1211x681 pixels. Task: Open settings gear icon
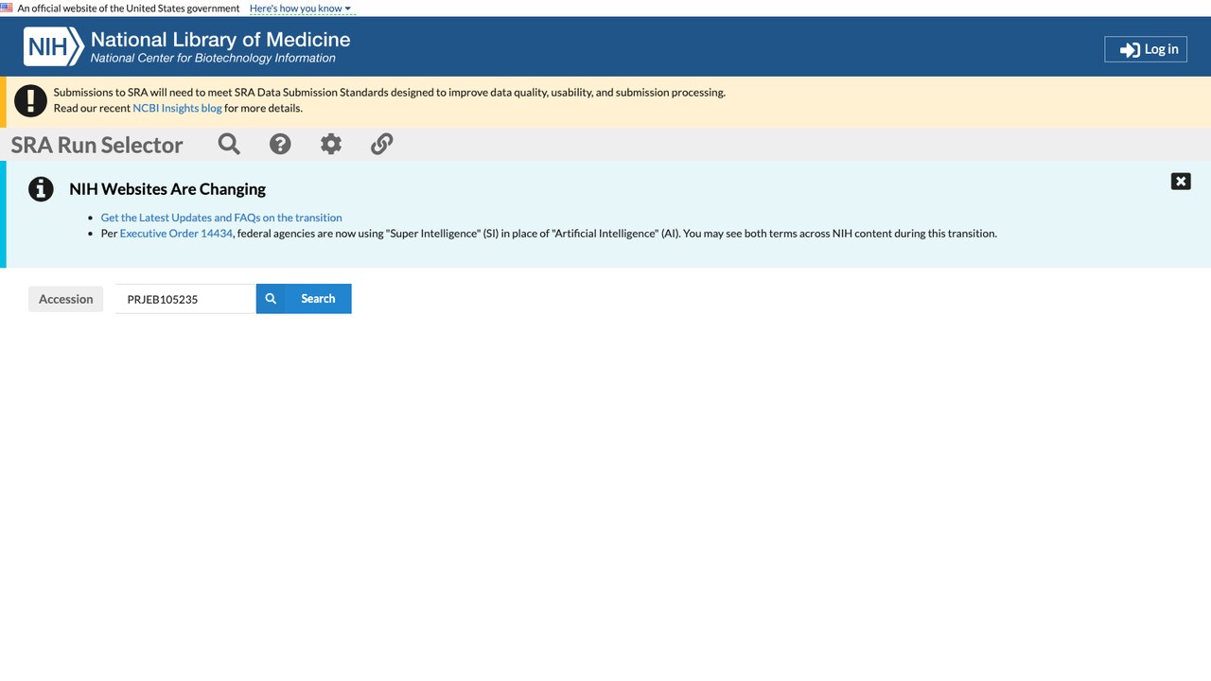[x=331, y=144]
